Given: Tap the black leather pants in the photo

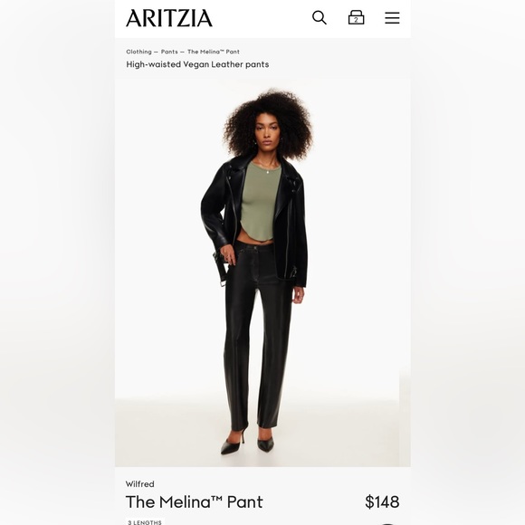Looking at the screenshot, I should click(x=258, y=335).
